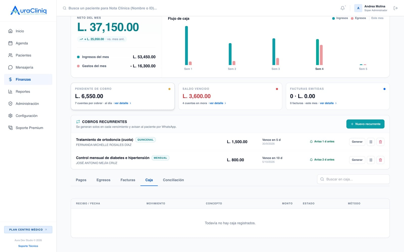404x252 pixels.
Task: Click Generar for Tratamiento de ortodoncia
Action: pyautogui.click(x=357, y=142)
